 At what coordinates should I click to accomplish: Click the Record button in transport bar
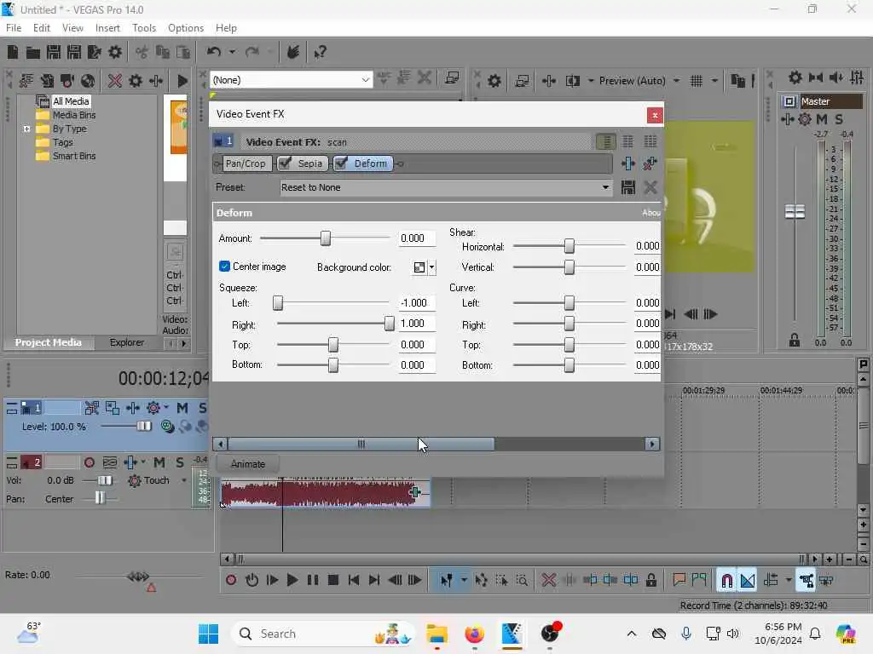231,580
